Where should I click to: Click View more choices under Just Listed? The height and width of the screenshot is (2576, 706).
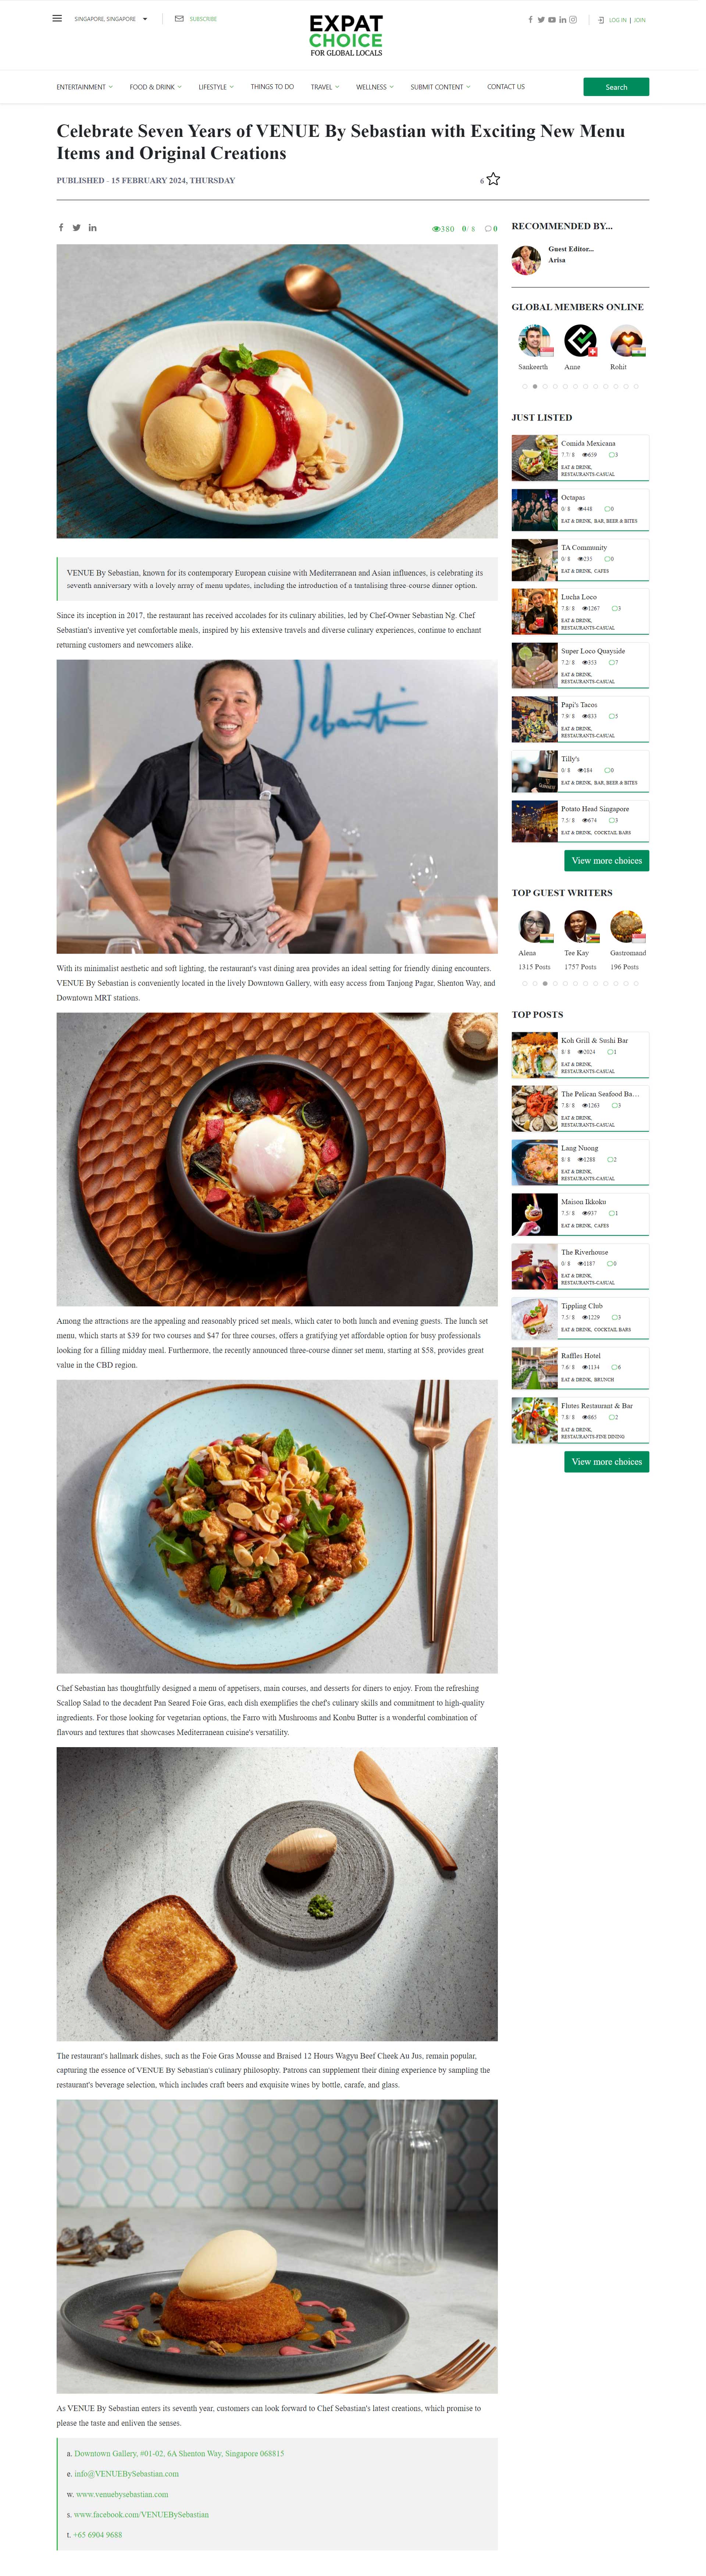[606, 860]
